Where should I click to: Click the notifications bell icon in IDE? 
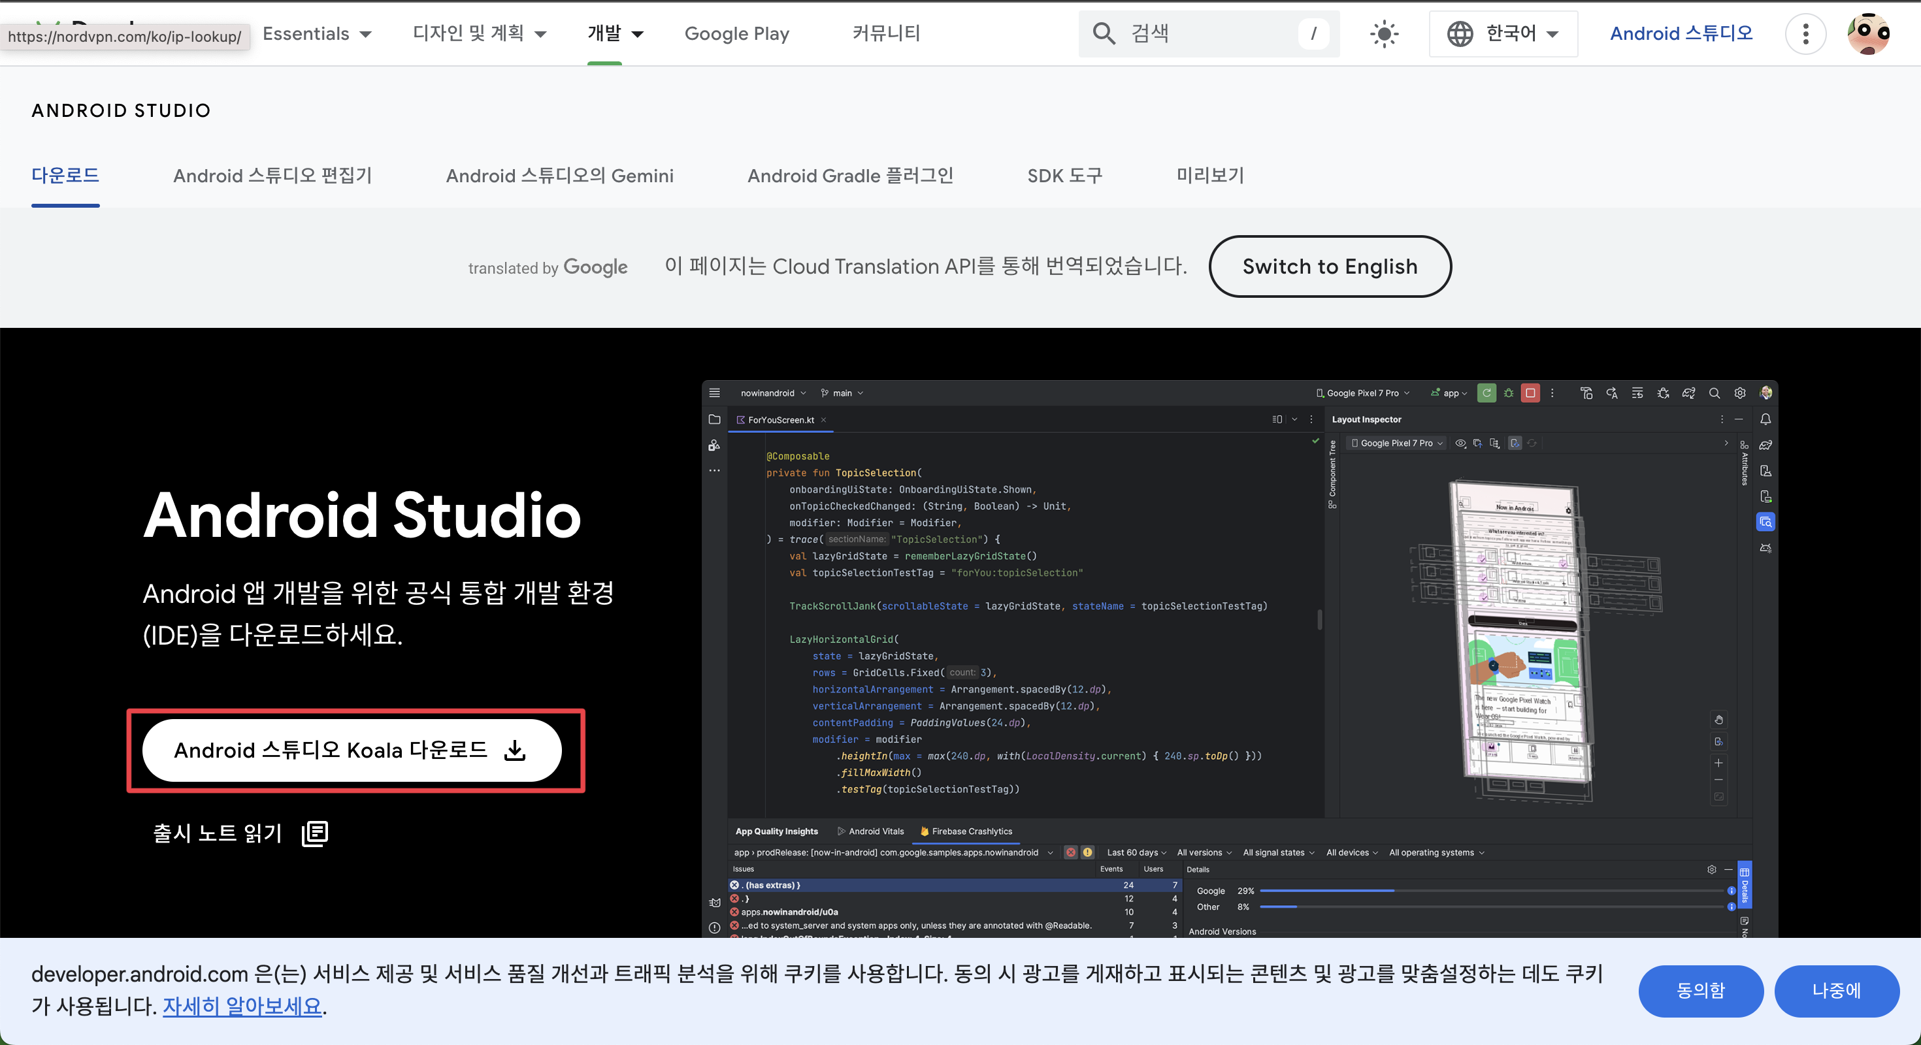pos(1765,420)
